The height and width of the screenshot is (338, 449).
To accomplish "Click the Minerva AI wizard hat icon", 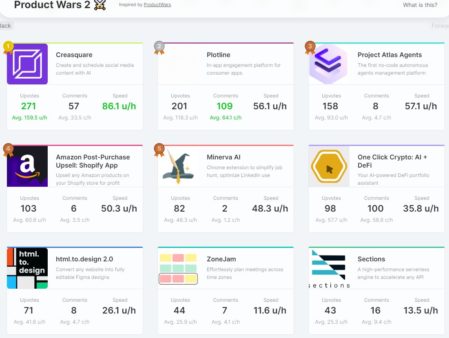I will [178, 166].
